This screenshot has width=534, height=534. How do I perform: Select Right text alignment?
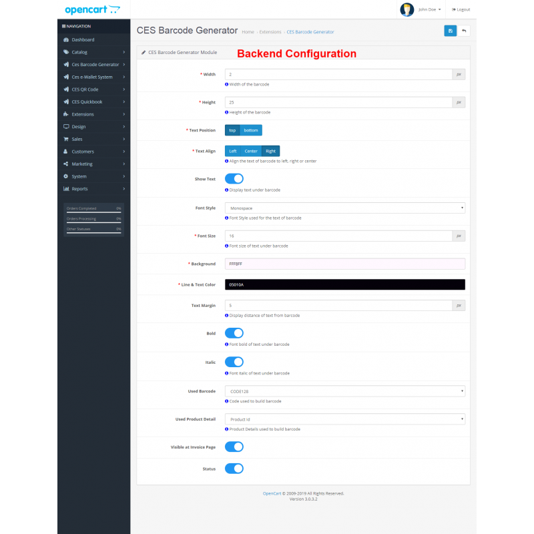(271, 152)
